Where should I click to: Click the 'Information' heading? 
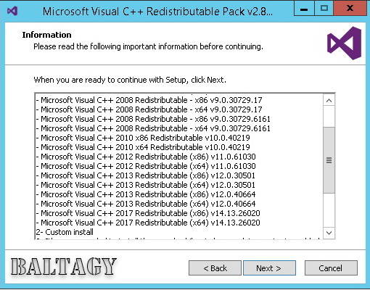click(46, 35)
